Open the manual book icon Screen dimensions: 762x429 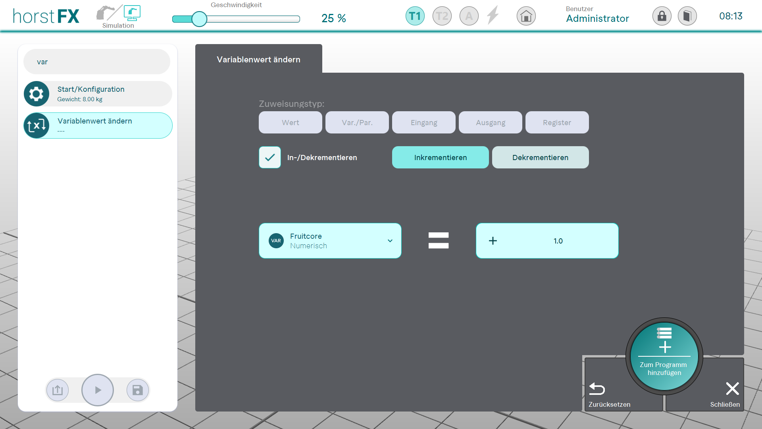687,16
